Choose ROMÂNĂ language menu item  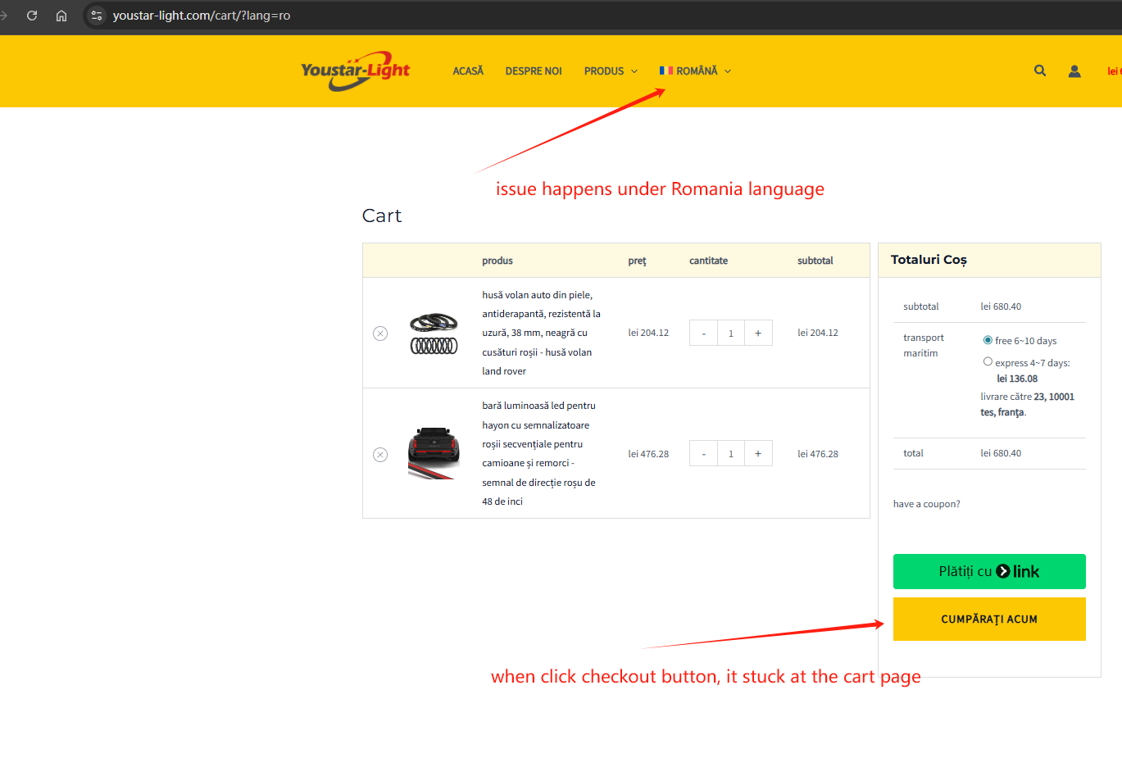point(697,71)
